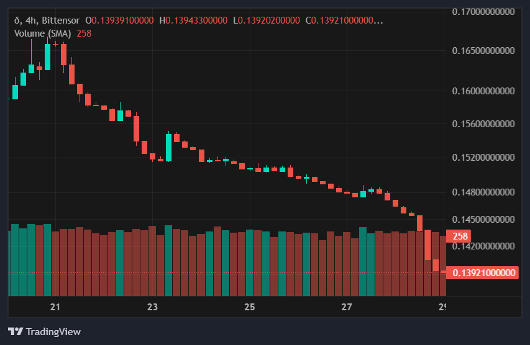Click the close price C0.13921000000
Image resolution: width=530 pixels, height=345 pixels.
[x=344, y=20]
